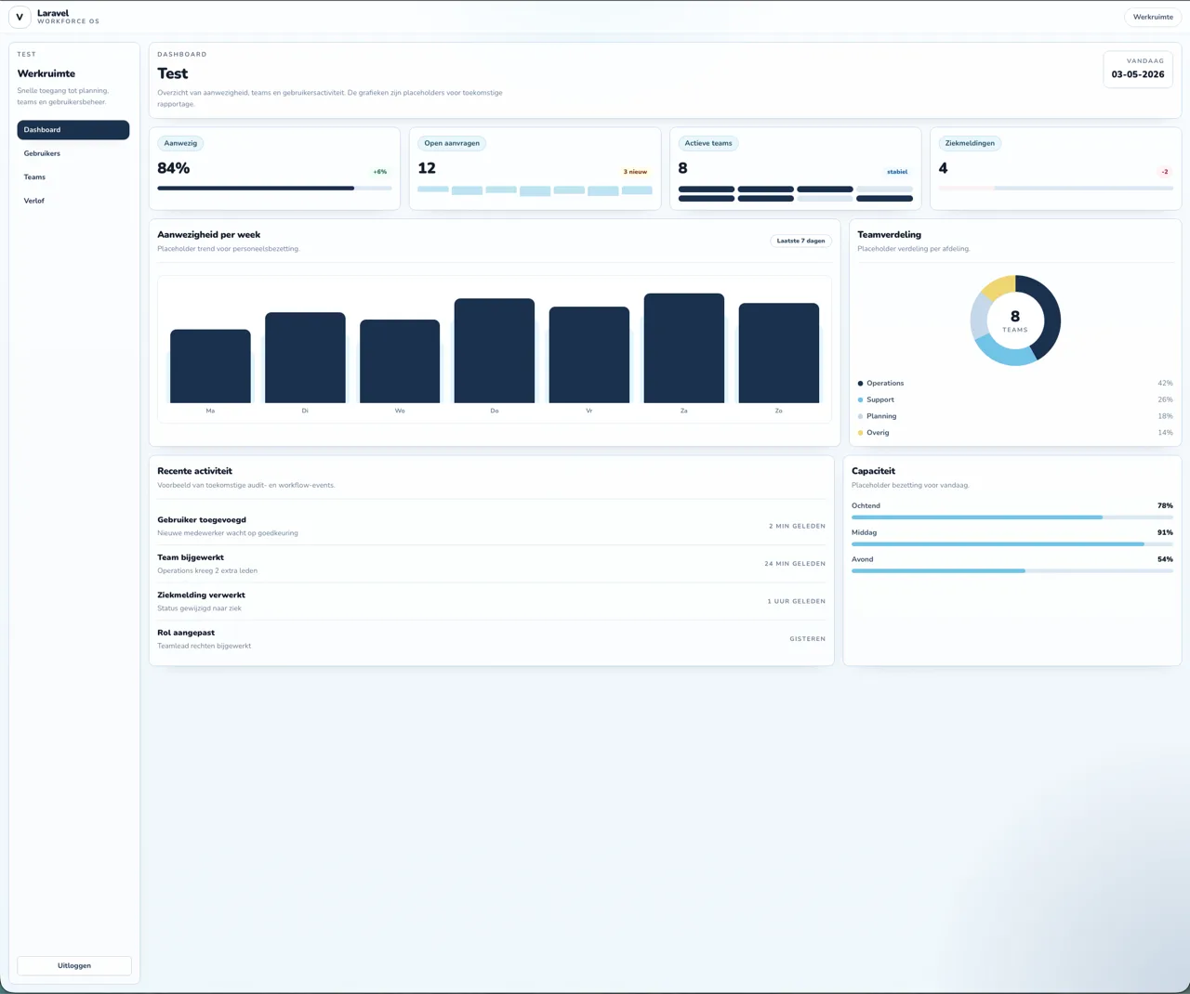Click the 54% Avond value
This screenshot has width=1190, height=994.
click(1165, 559)
